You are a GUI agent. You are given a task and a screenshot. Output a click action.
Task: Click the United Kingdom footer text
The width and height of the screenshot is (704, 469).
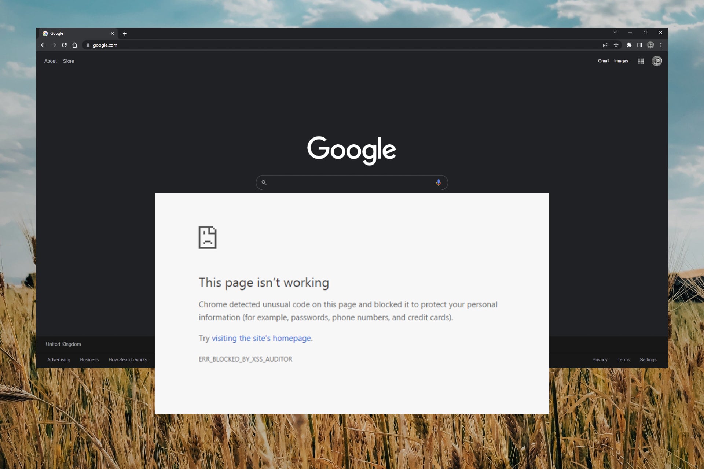point(63,344)
